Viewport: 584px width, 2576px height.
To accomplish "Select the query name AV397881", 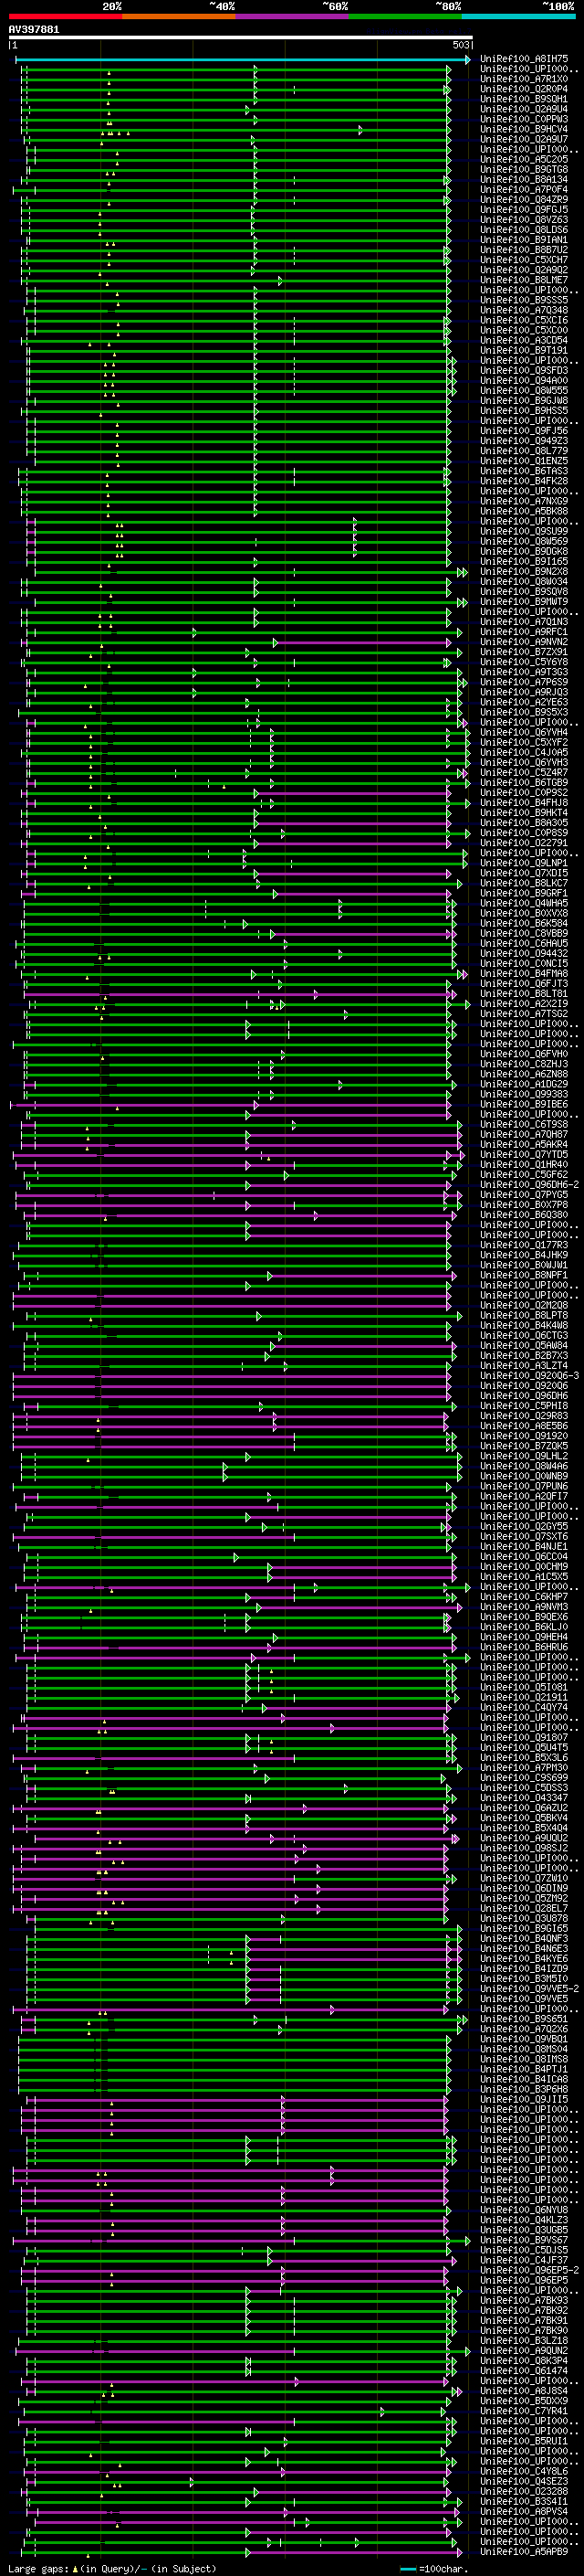I will click(x=34, y=30).
